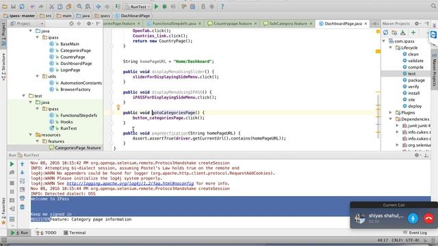
Task: Click the Make Project build icon
Action: (x=118, y=6)
